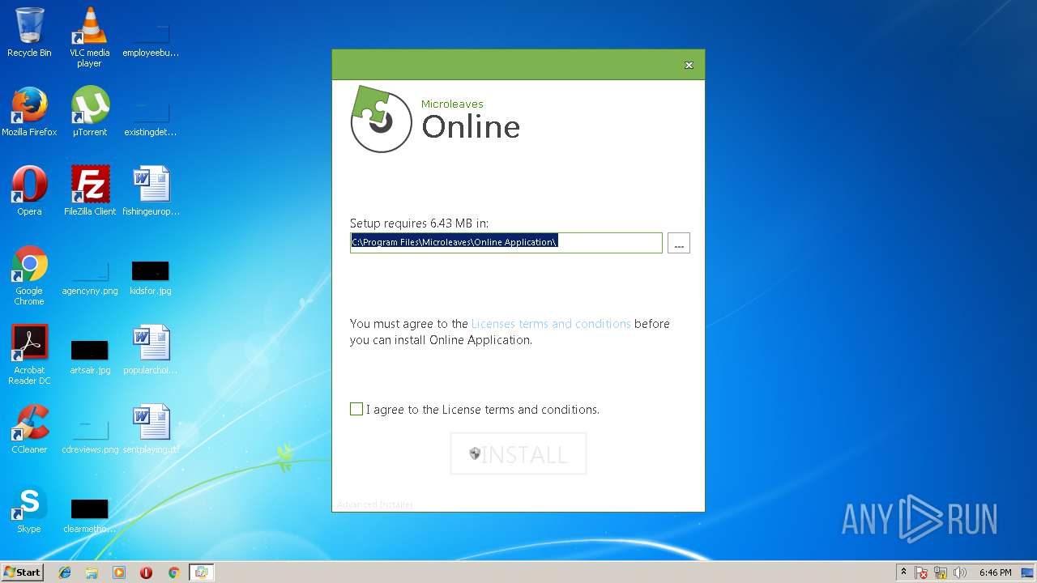Open the VLC media player shortcut

89,36
